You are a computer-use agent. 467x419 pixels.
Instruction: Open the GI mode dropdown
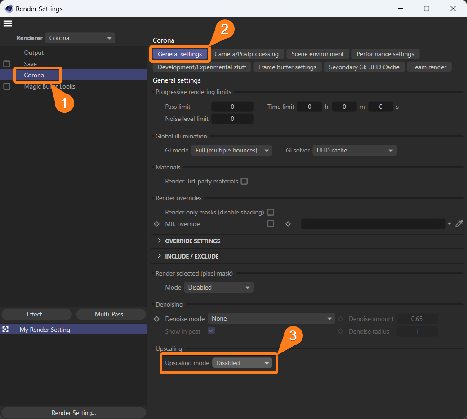(x=232, y=151)
